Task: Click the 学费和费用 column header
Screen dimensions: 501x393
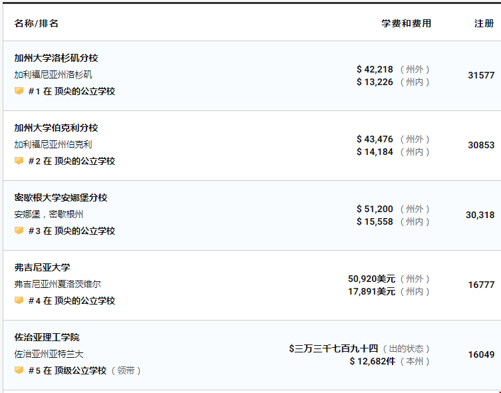Action: click(x=406, y=23)
